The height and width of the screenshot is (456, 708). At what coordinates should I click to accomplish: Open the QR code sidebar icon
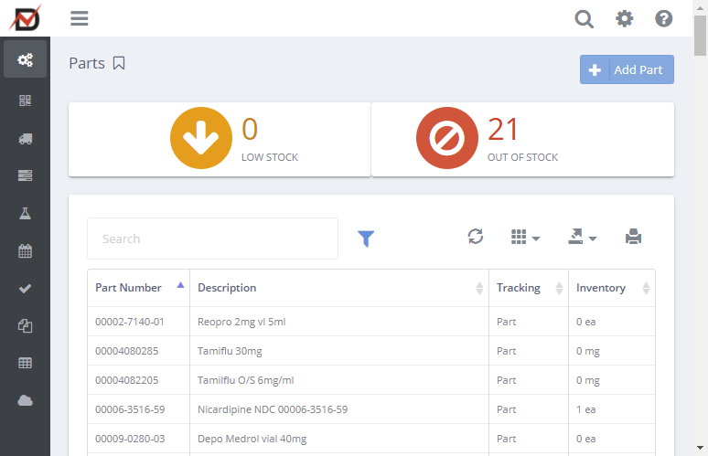point(26,101)
